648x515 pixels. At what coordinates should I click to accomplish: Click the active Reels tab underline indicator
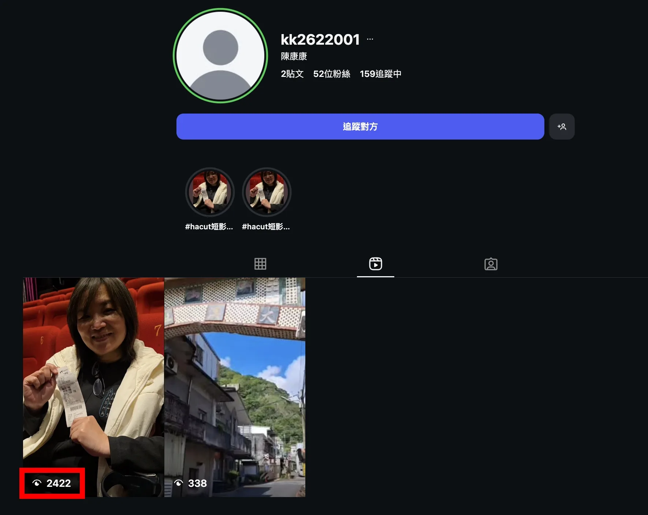[375, 277]
